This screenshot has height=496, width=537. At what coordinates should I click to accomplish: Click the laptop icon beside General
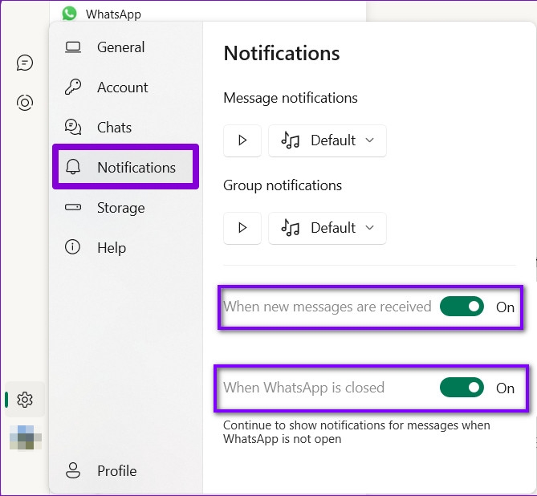click(73, 47)
